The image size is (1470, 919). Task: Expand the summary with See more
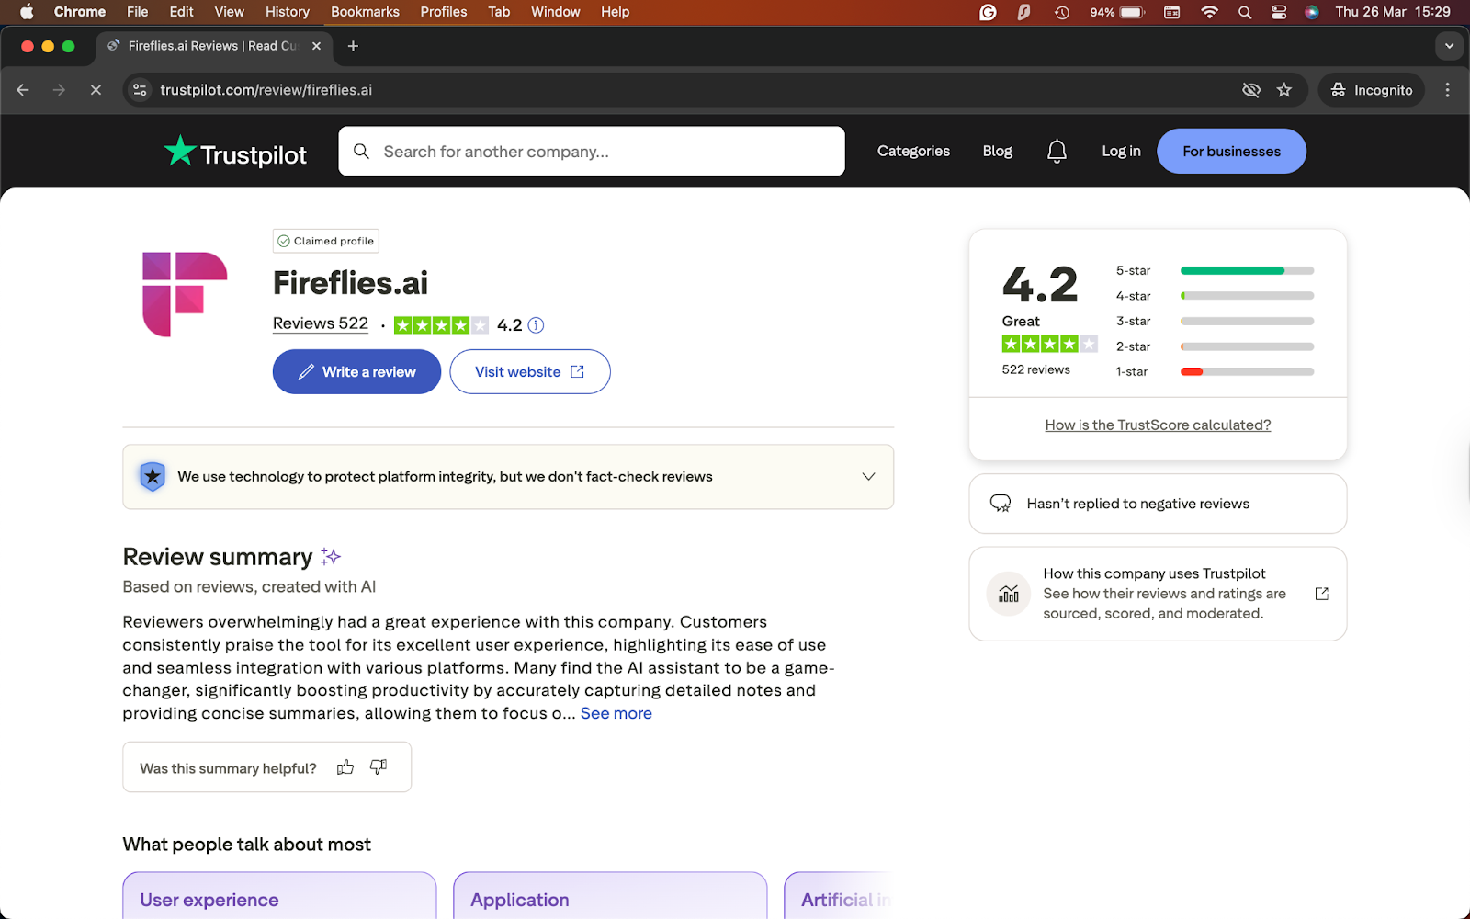616,713
